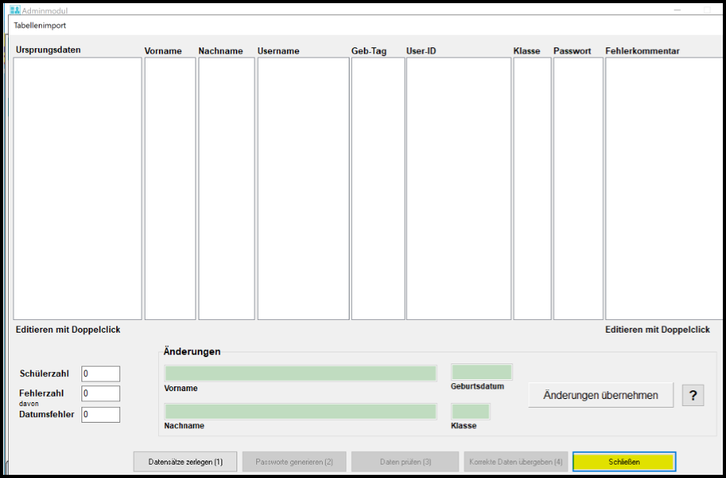Select the Fehlerzahl counter field
Screen dimensions: 726x478
point(100,393)
